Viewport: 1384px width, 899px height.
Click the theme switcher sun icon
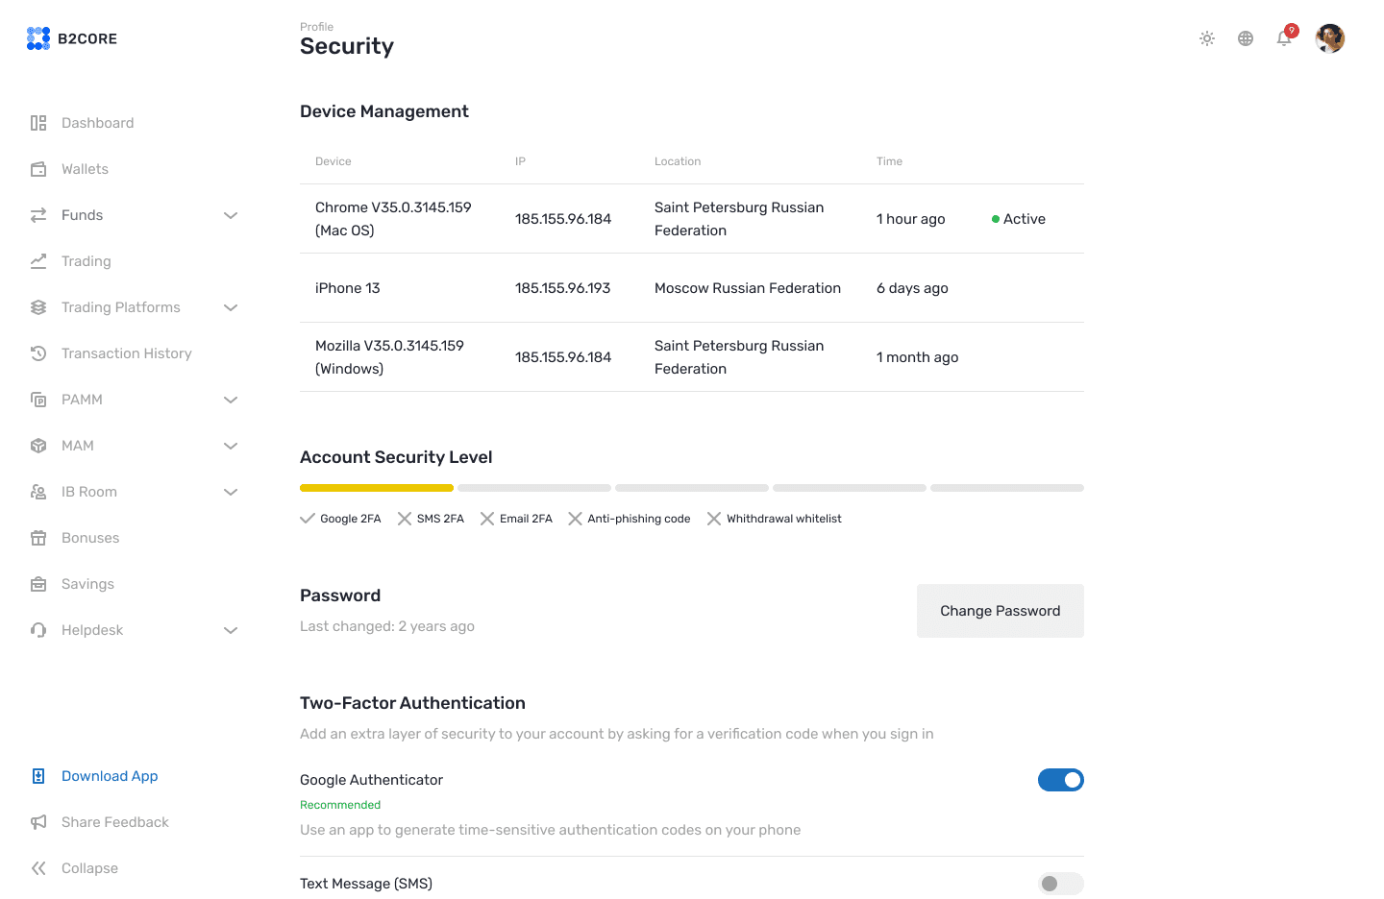pyautogui.click(x=1206, y=38)
